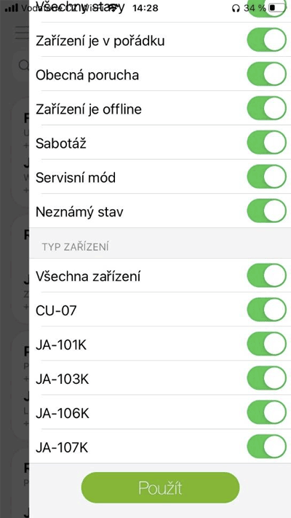291x518 pixels.
Task: Switch off the JA-103K filter
Action: [266, 378]
